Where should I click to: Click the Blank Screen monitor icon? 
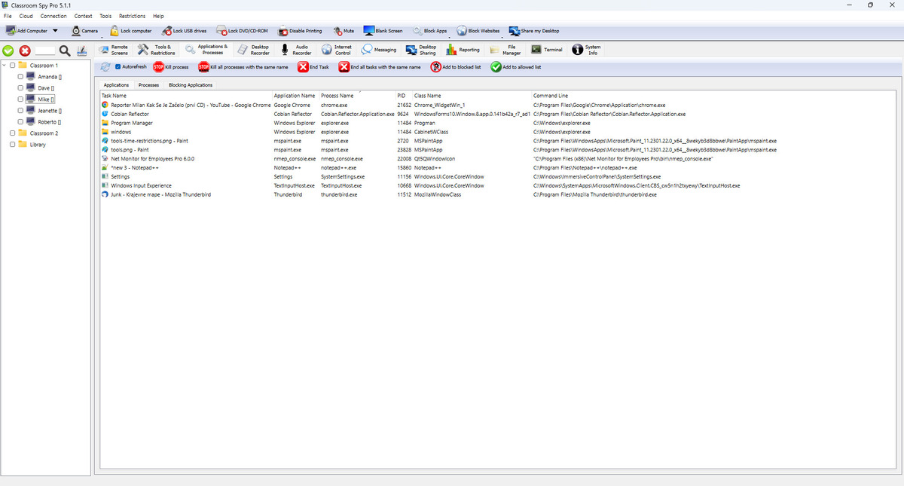(x=369, y=31)
